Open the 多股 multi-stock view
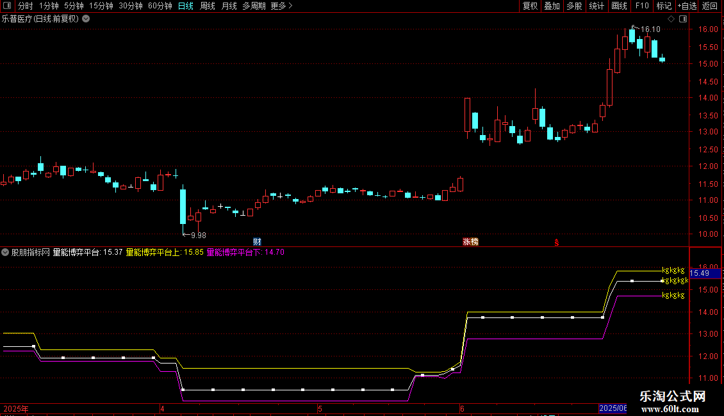 (x=575, y=6)
